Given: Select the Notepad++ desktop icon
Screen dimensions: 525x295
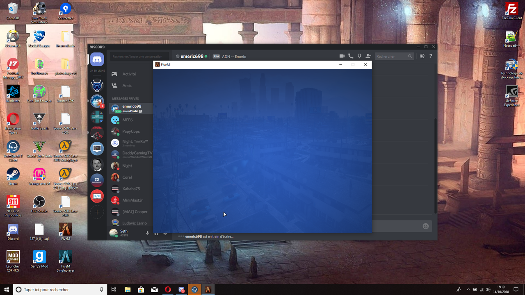Looking at the screenshot, I should pyautogui.click(x=511, y=39).
